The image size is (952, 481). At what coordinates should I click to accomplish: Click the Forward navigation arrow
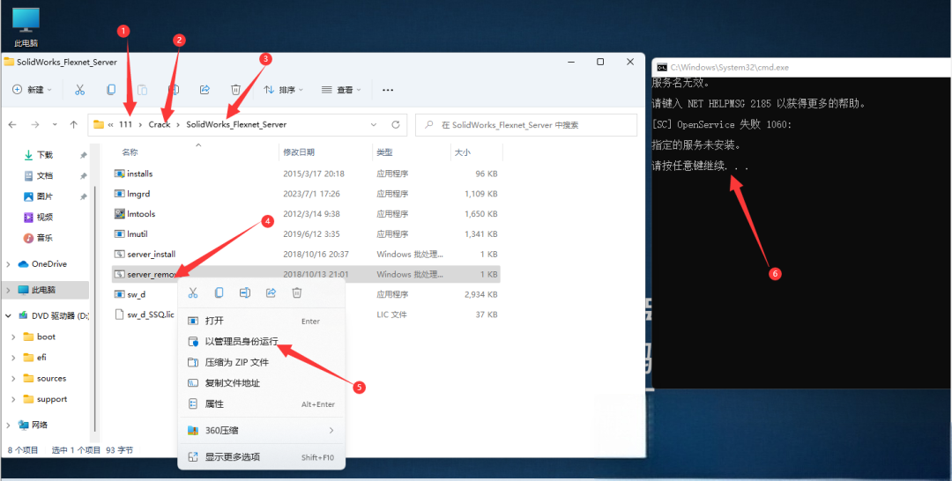point(34,124)
